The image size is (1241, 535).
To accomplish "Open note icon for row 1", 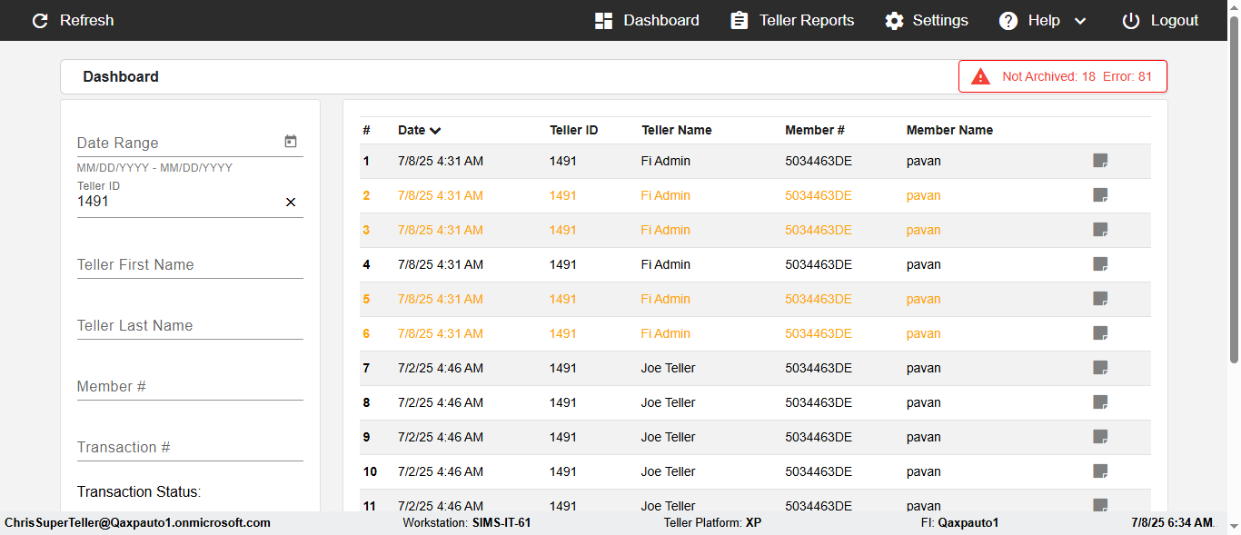I will tap(1100, 161).
